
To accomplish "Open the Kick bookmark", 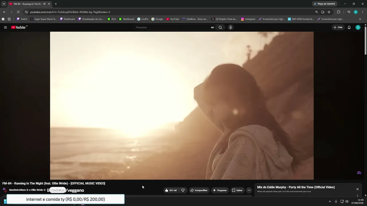I will pyautogui.click(x=112, y=19).
